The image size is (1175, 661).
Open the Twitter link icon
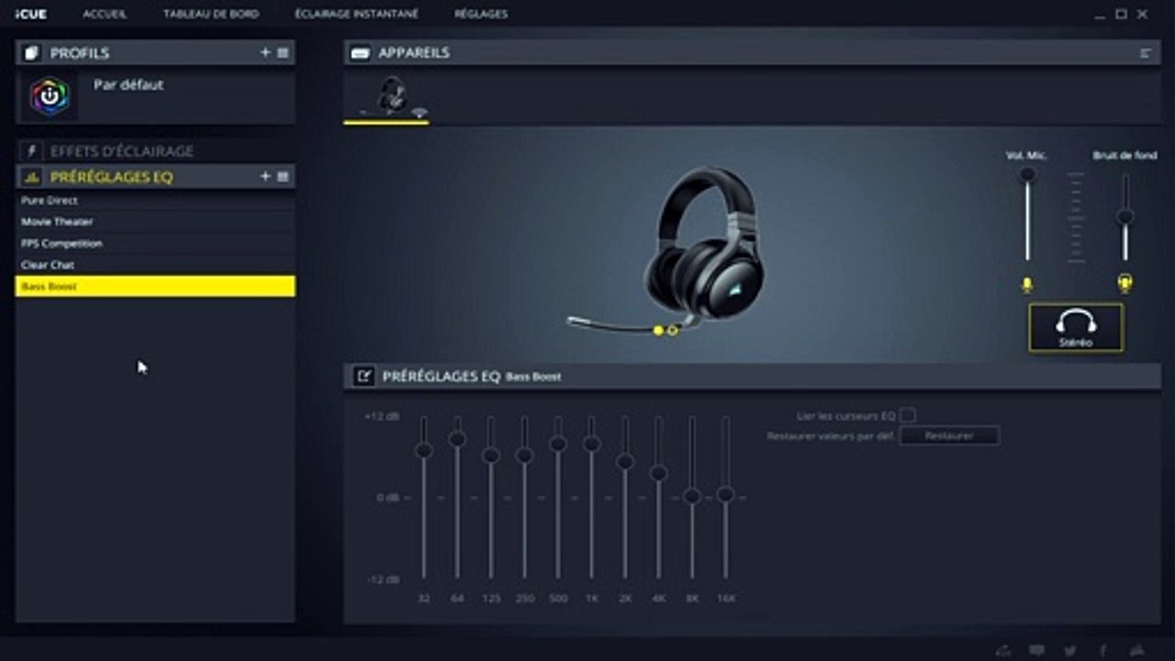tap(1069, 650)
